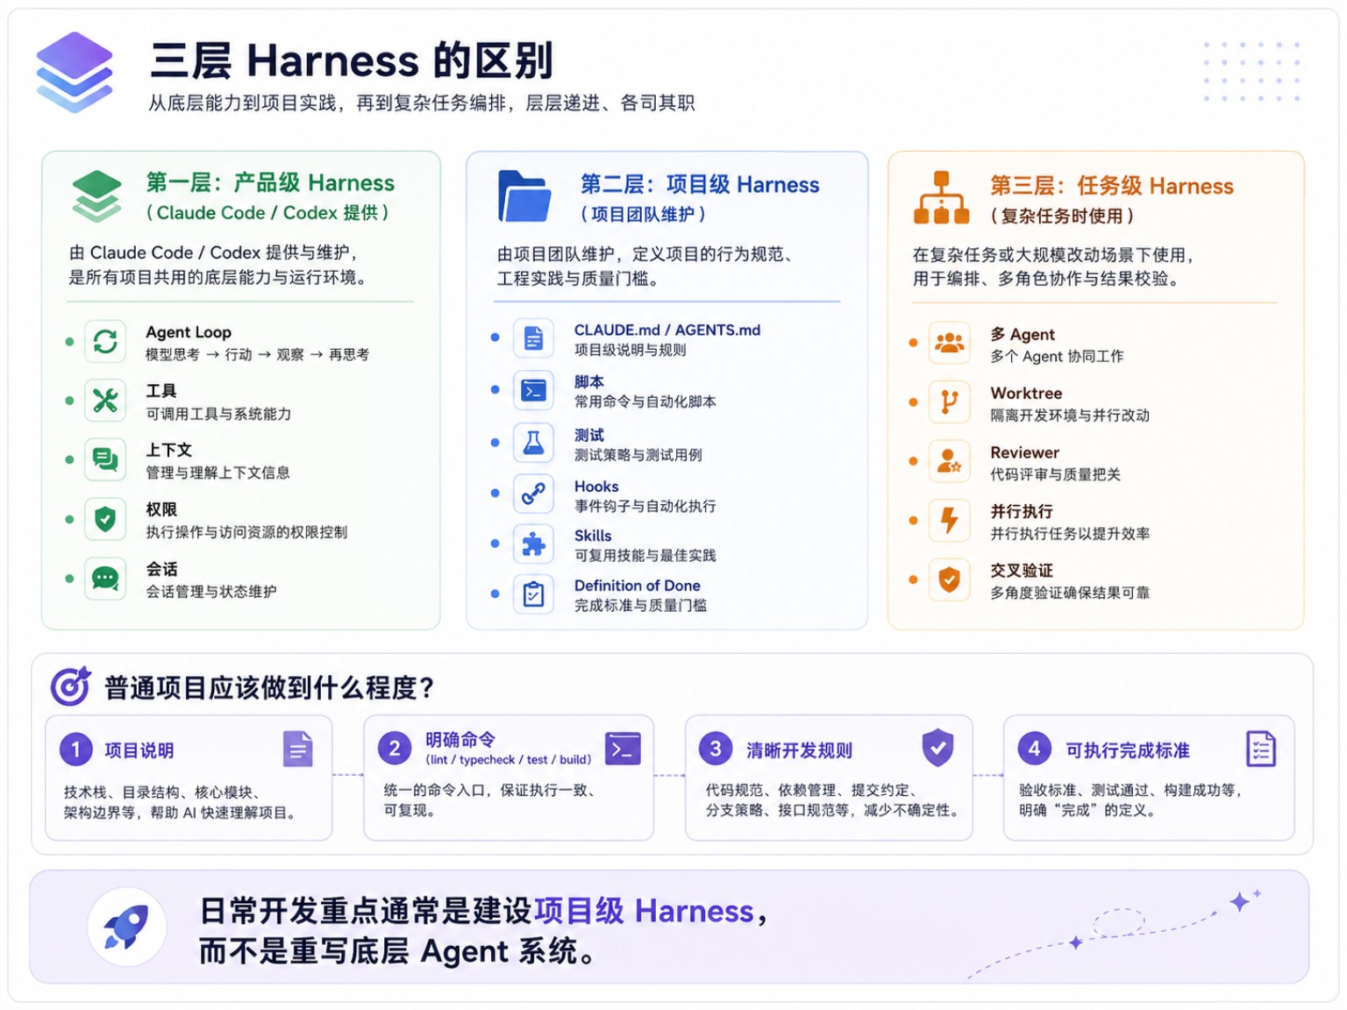Image resolution: width=1347 pixels, height=1010 pixels.
Task: Click the 上下文 chat bubbles icon
Action: [x=105, y=459]
